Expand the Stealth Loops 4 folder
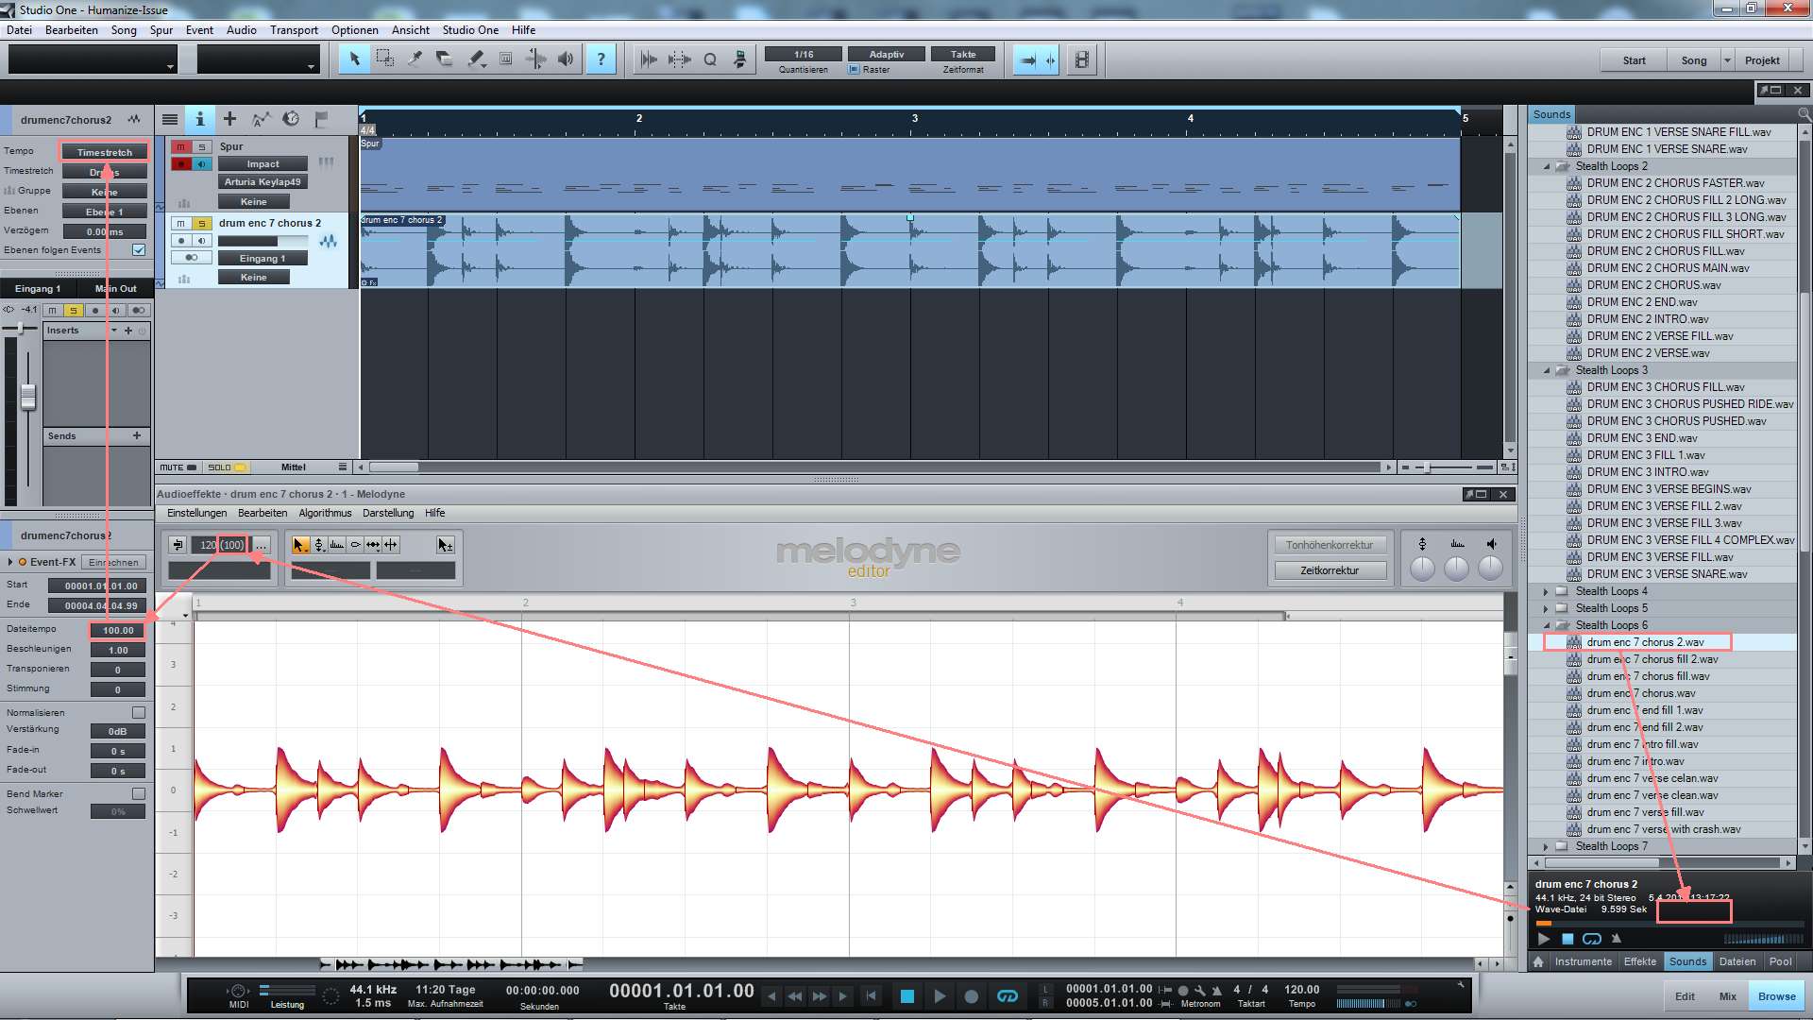1813x1020 pixels. tap(1547, 591)
